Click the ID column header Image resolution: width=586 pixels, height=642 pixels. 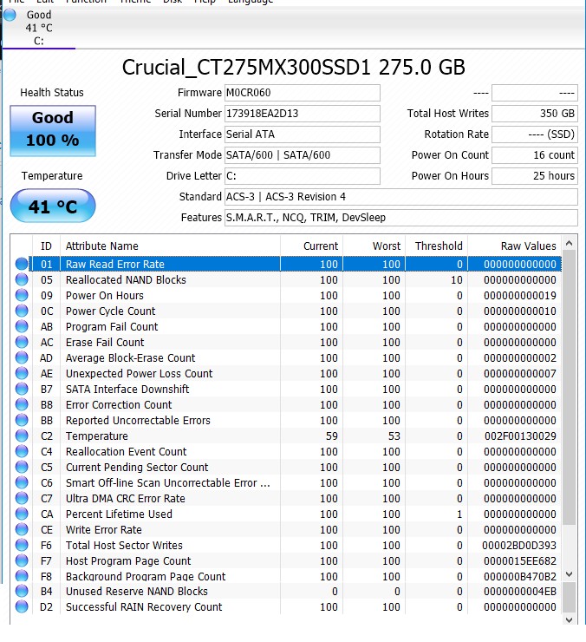[x=46, y=246]
